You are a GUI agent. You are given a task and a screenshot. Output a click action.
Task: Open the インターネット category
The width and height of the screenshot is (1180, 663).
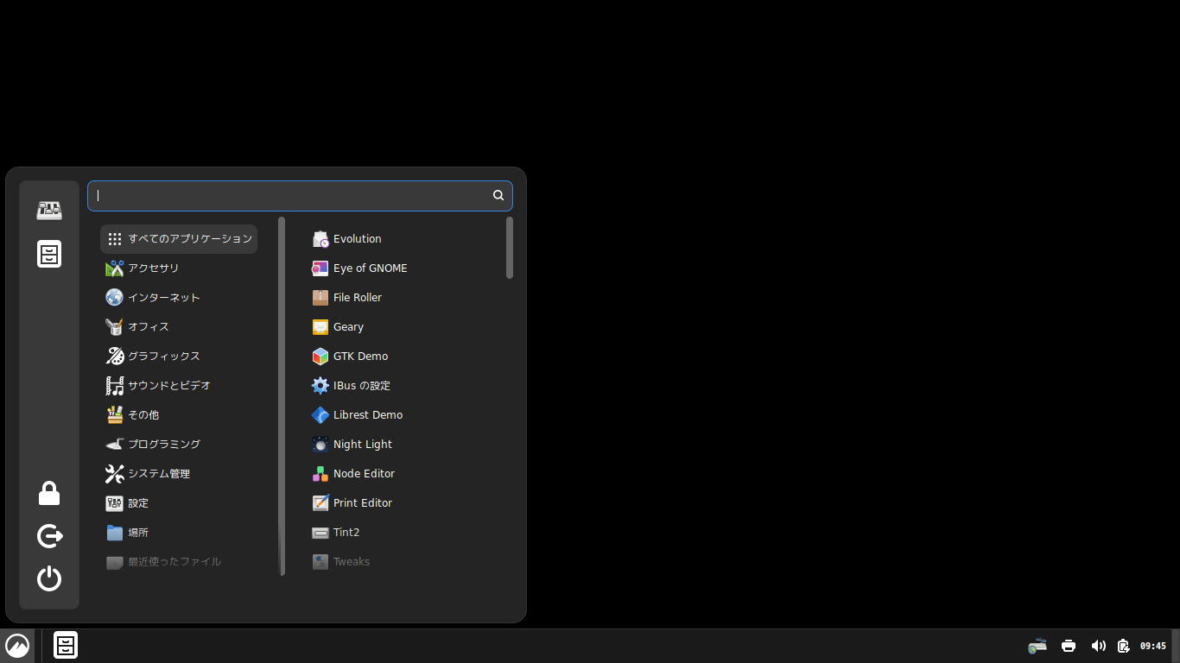[179, 298]
